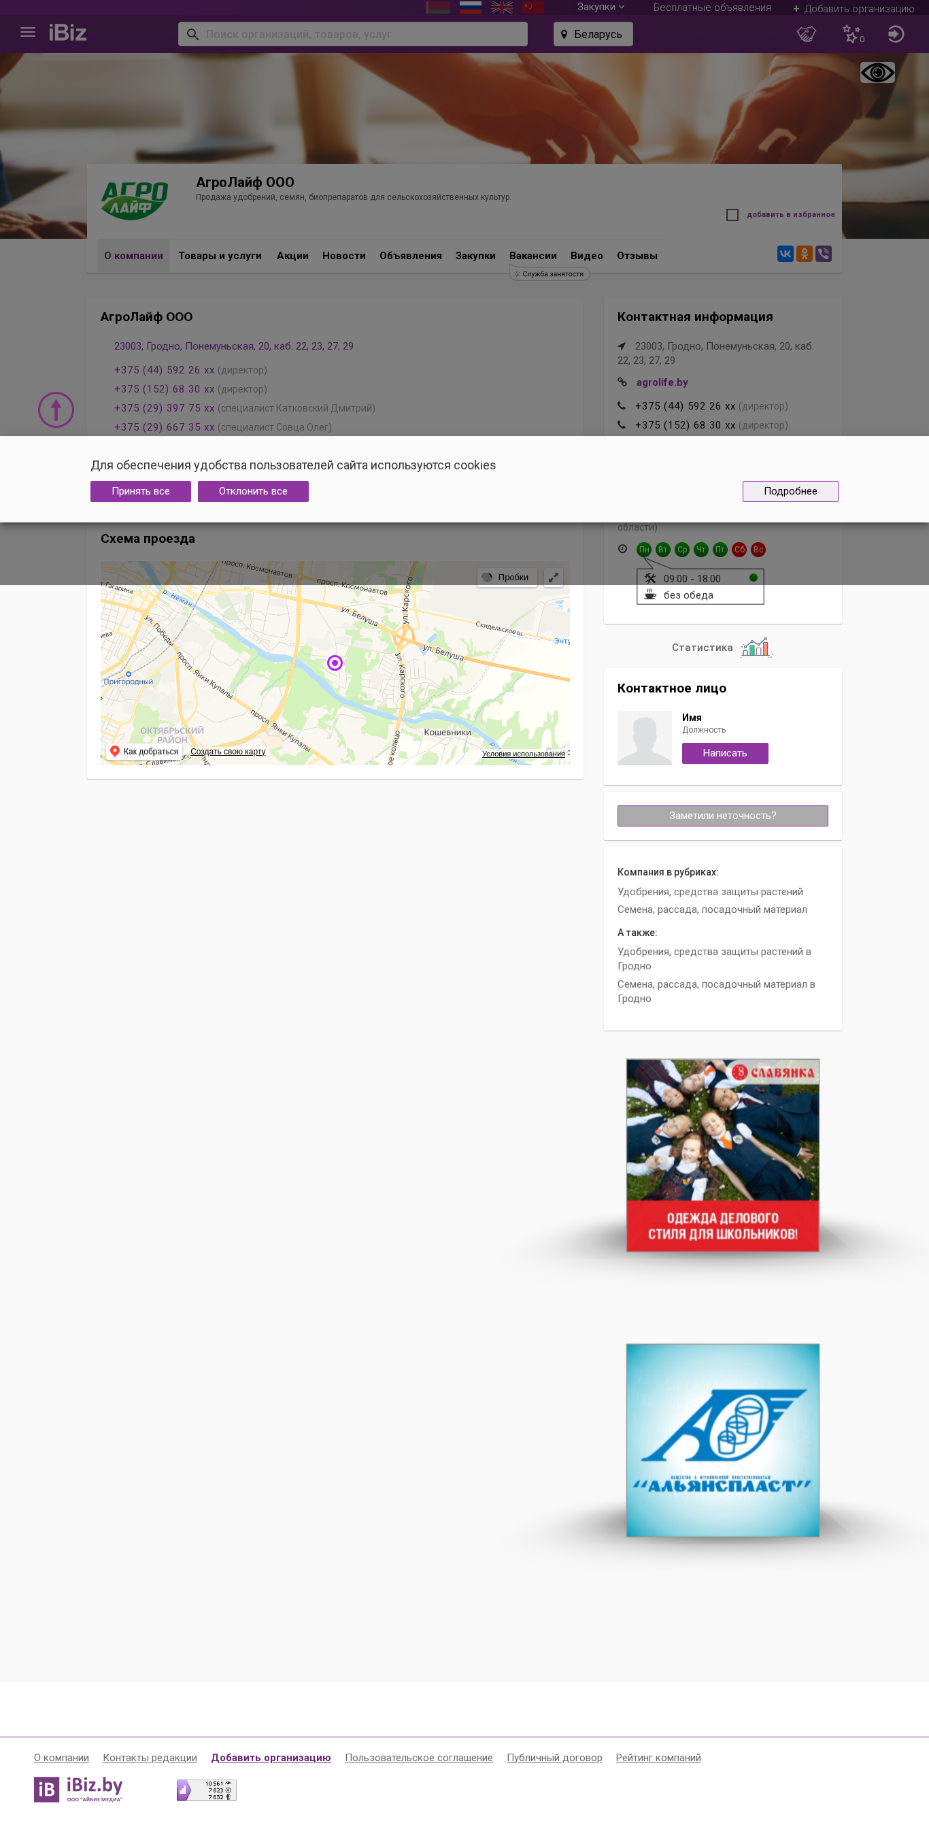Click the handshake icon in header
The height and width of the screenshot is (1821, 929).
tap(806, 34)
